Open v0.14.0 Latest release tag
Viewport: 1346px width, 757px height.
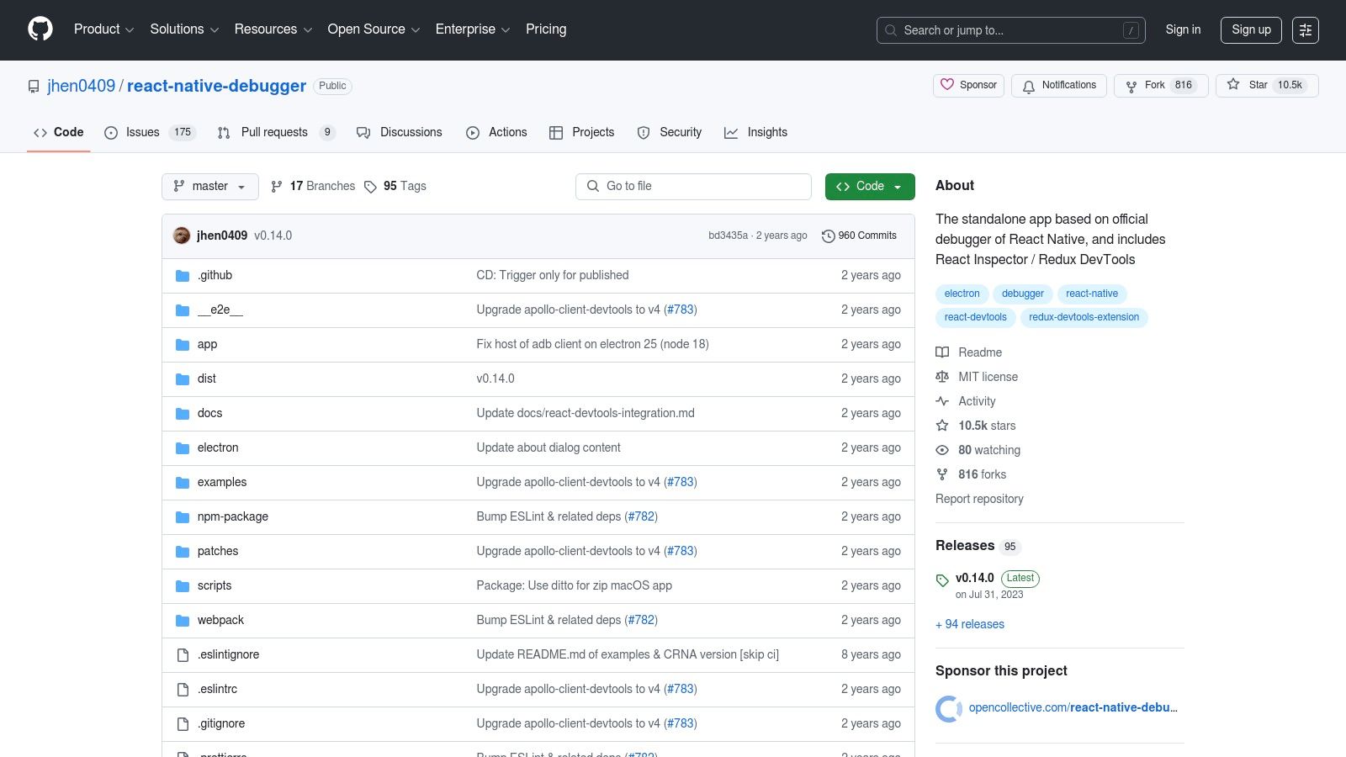coord(988,585)
